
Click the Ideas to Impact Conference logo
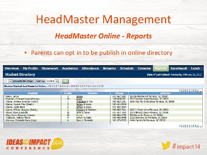35,144
